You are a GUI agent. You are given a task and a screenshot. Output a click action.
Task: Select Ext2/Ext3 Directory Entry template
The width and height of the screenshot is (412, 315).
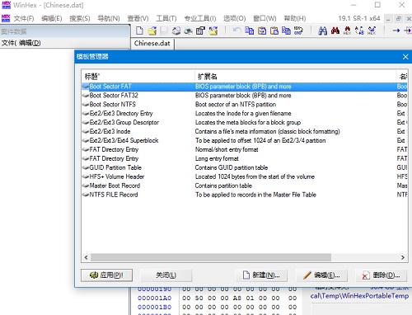[x=245, y=114]
